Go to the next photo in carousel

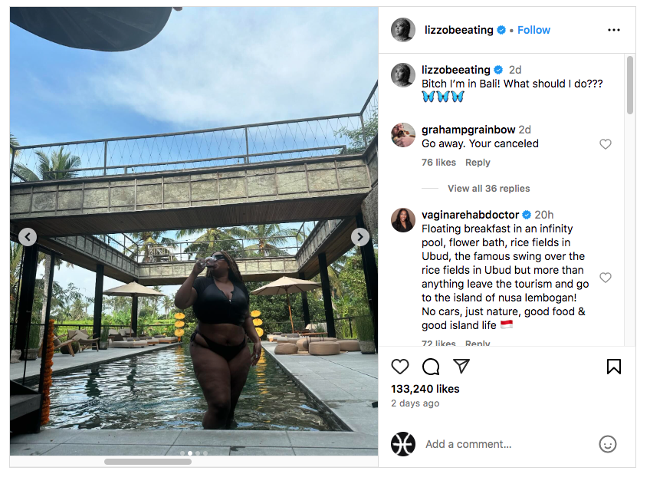(359, 237)
